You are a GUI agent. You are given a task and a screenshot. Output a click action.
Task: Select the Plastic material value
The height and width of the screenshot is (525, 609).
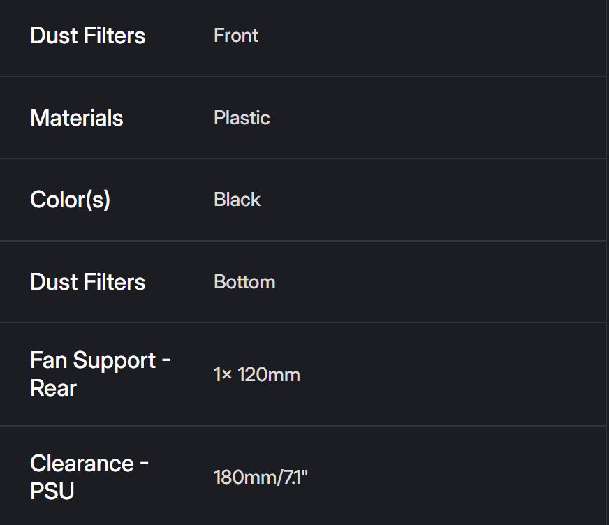[x=242, y=118]
